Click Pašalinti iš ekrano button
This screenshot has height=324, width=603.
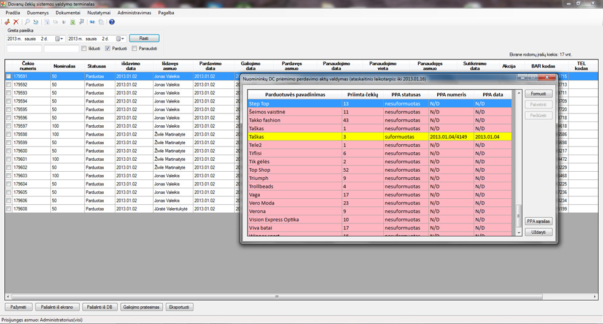pyautogui.click(x=57, y=307)
